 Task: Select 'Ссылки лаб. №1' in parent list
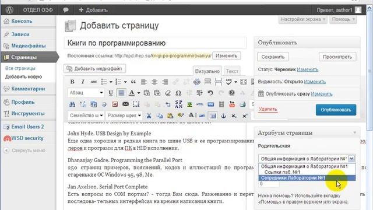pyautogui.click(x=307, y=172)
